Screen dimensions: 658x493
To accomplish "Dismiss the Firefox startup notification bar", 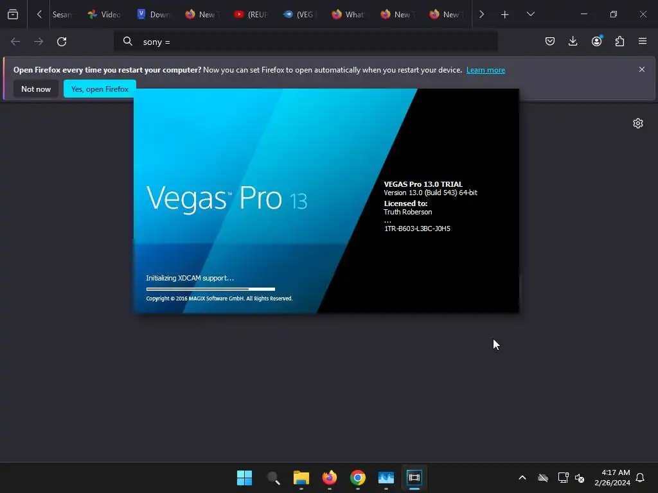I will pos(642,69).
